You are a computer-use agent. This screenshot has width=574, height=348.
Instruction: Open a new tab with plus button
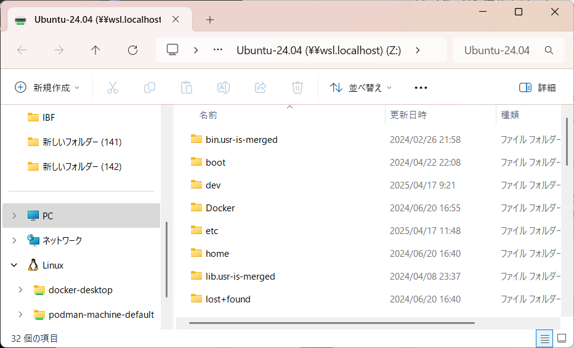tap(210, 20)
